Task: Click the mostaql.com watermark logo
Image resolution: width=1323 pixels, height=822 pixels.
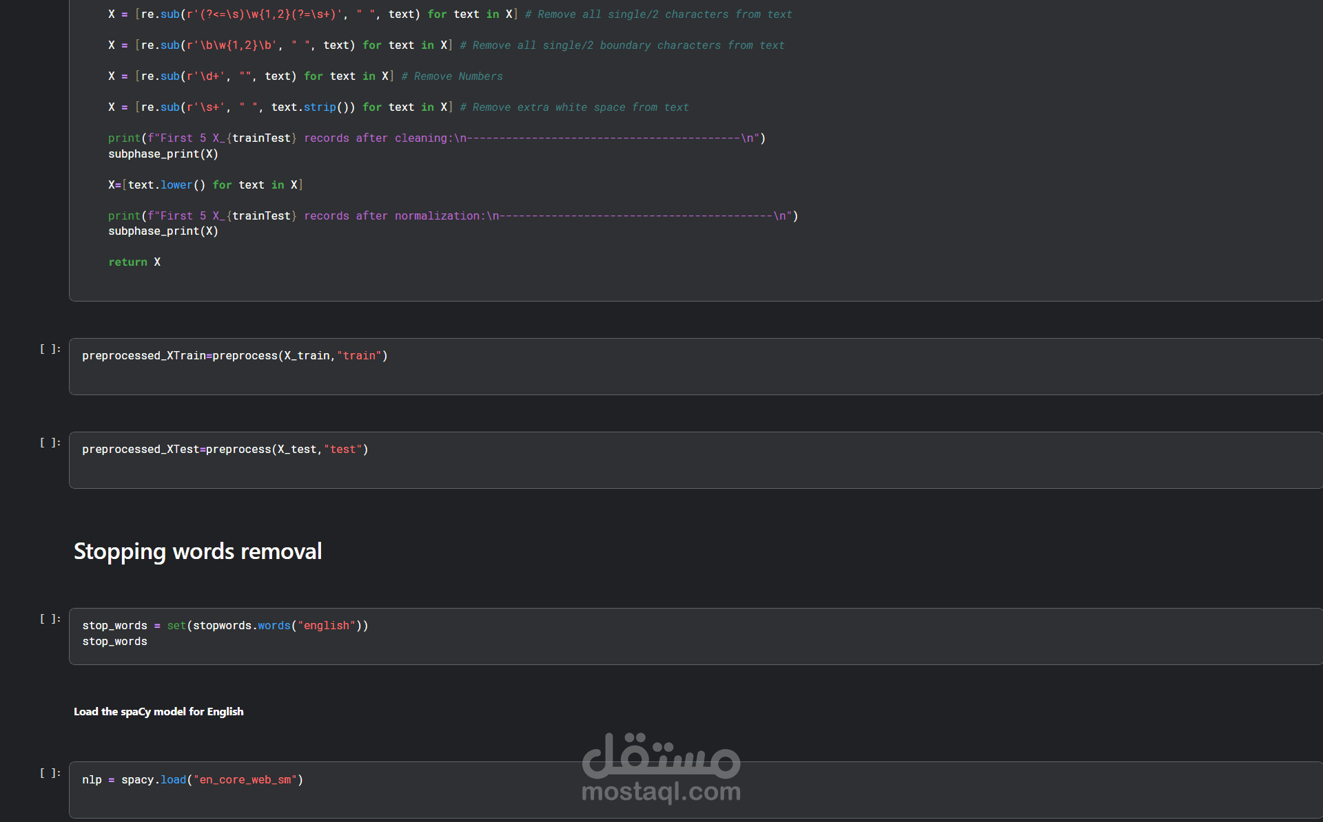Action: click(661, 768)
